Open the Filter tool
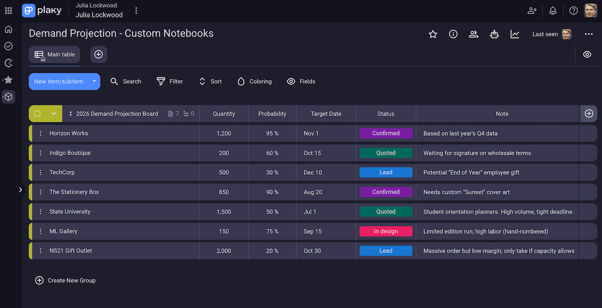Viewport: 602px width, 308px height. point(169,81)
